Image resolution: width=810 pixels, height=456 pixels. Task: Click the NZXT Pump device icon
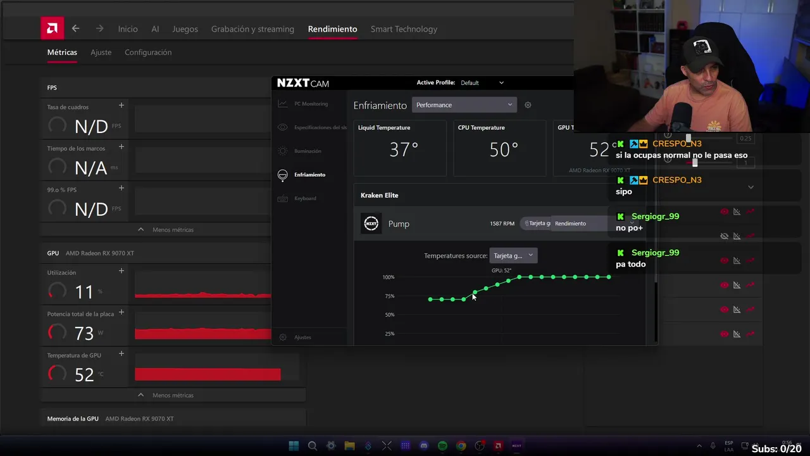pyautogui.click(x=371, y=223)
